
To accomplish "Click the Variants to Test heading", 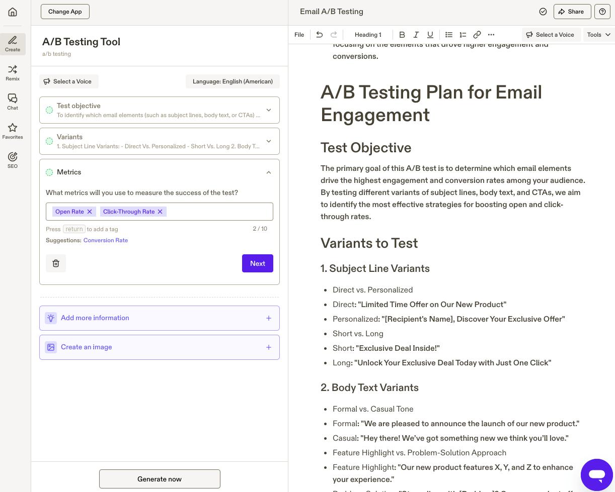I will [369, 243].
